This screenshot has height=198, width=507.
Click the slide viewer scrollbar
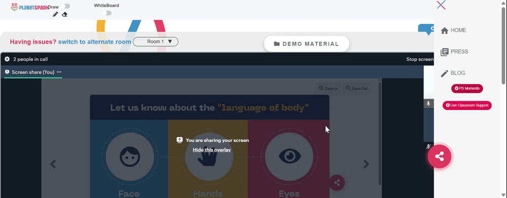click(380, 134)
